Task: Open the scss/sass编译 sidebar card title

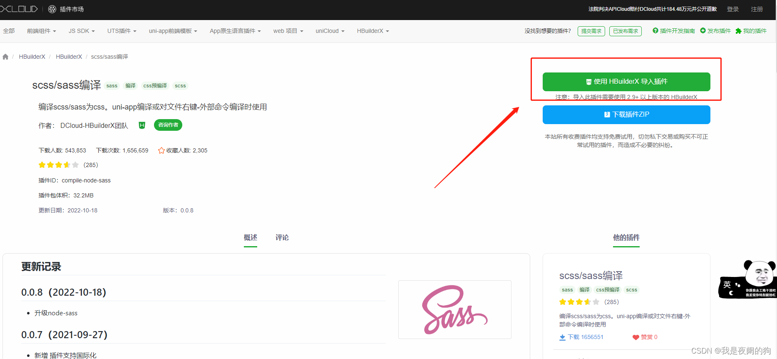Action: click(x=591, y=276)
